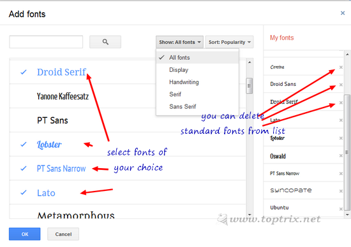351x247 pixels.
Task: Deselect the Lobster font
Action: coord(128,145)
